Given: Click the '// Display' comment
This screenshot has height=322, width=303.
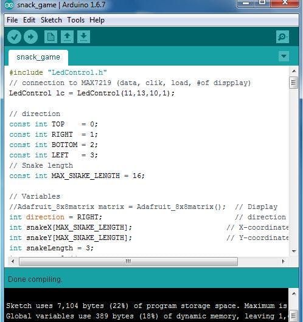Looking at the screenshot, I should coord(256,207).
